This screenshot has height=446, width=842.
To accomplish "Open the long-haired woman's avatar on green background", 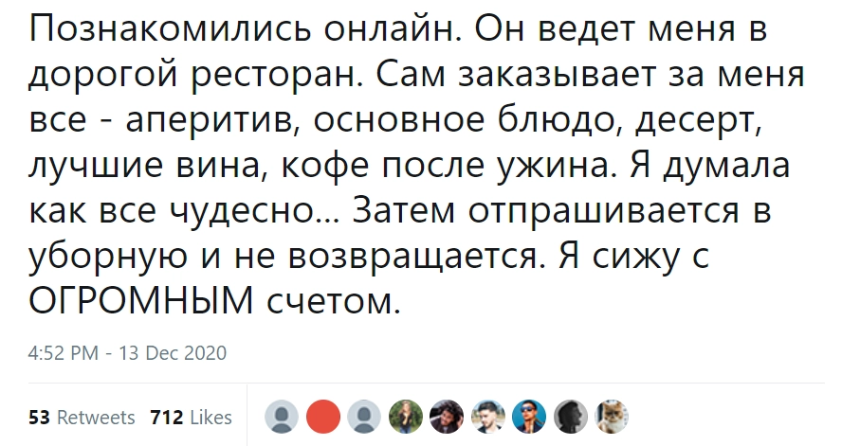I will [405, 416].
